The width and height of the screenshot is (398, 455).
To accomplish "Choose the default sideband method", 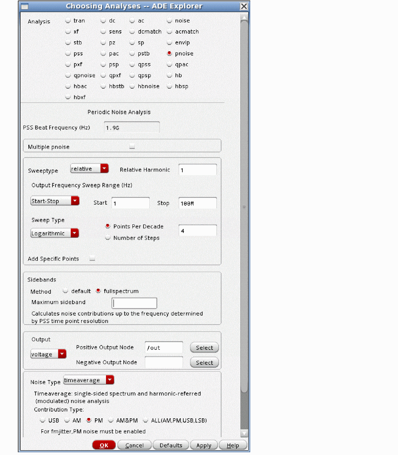I will coord(65,291).
